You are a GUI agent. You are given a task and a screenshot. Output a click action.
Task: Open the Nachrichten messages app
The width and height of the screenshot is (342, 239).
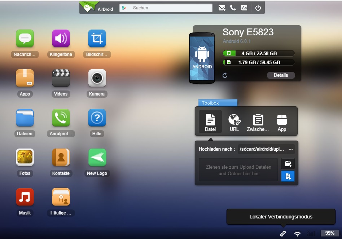tap(25, 39)
